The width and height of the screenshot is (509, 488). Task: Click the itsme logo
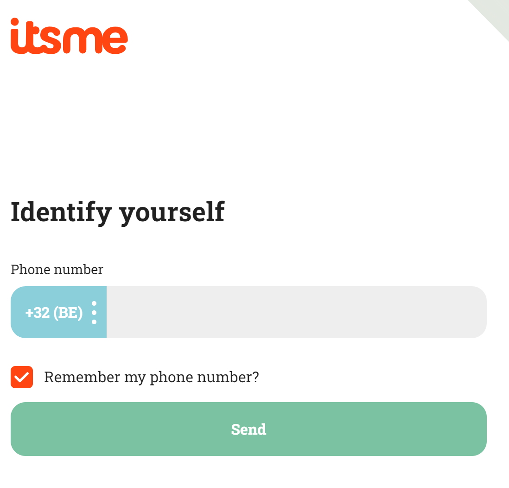69,36
